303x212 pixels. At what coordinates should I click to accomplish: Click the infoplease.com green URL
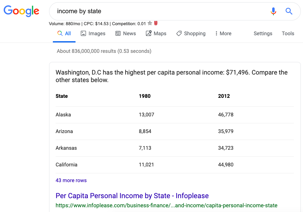[166, 205]
